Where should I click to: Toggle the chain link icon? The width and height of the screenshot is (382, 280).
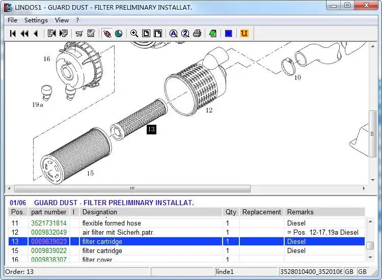click(107, 34)
